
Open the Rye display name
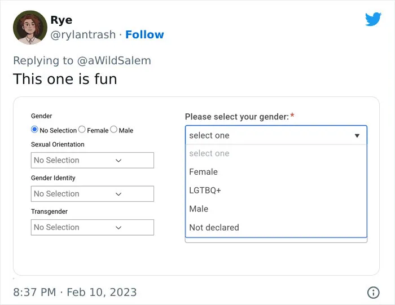coord(61,20)
